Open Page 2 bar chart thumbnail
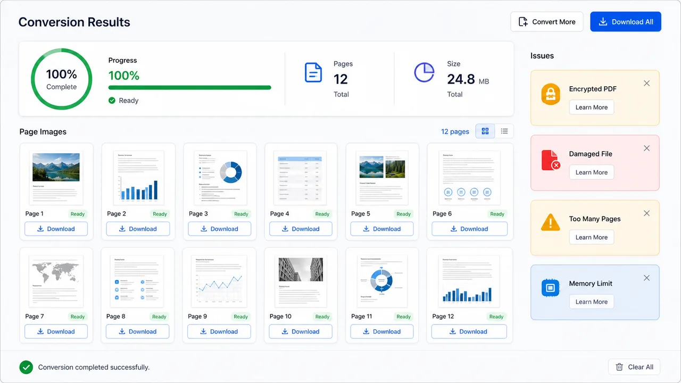681x383 pixels. (138, 177)
